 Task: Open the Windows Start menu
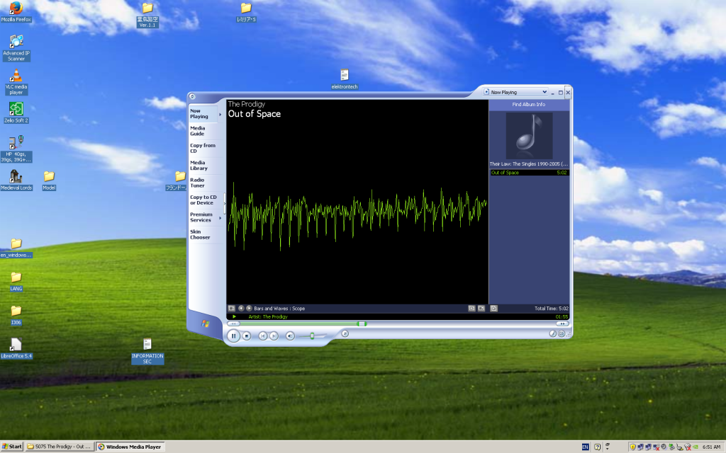(x=13, y=447)
